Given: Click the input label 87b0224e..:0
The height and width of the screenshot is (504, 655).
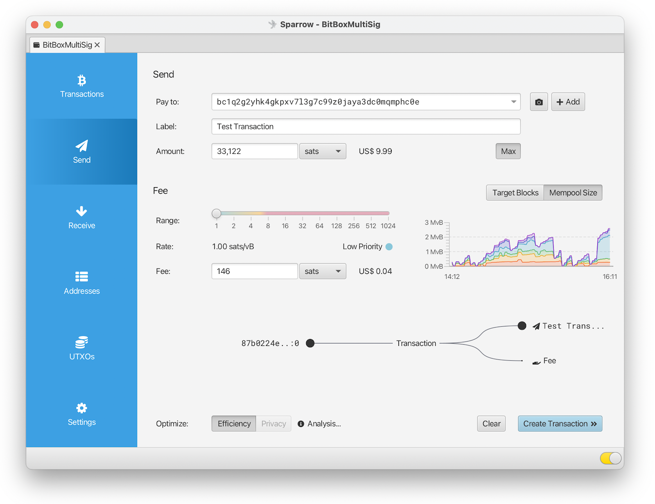Looking at the screenshot, I should [x=270, y=344].
